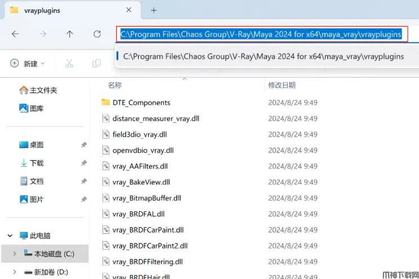The image size is (419, 279).
Task: Sort files by 修改日期 column header
Action: (x=282, y=85)
